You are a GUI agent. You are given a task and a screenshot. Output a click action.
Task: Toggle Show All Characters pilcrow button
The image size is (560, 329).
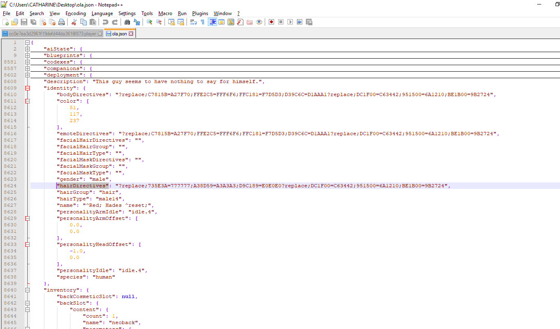pos(203,22)
